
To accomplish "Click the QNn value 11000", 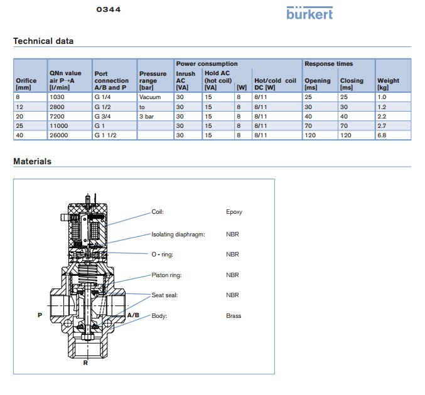I will [58, 126].
